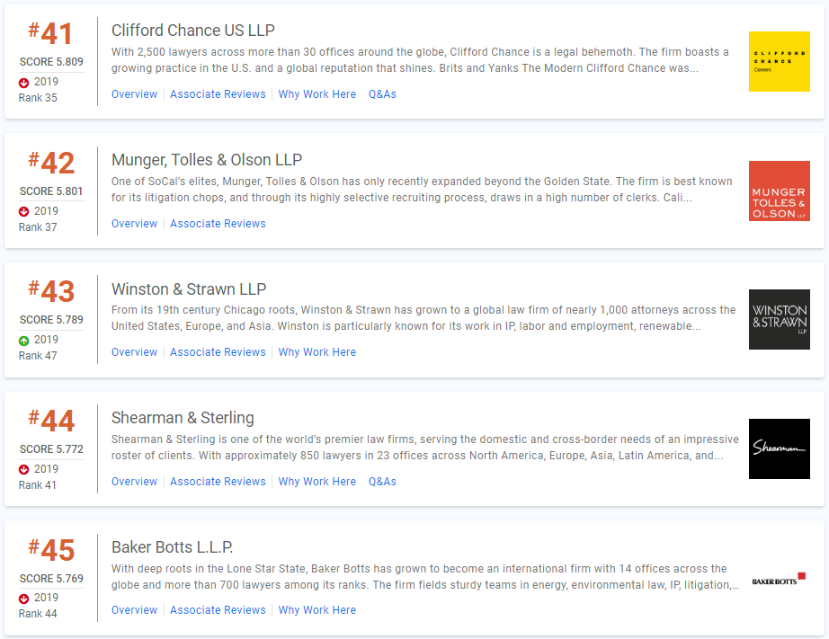Open Shearman & Sterling Q&As link

(x=382, y=482)
